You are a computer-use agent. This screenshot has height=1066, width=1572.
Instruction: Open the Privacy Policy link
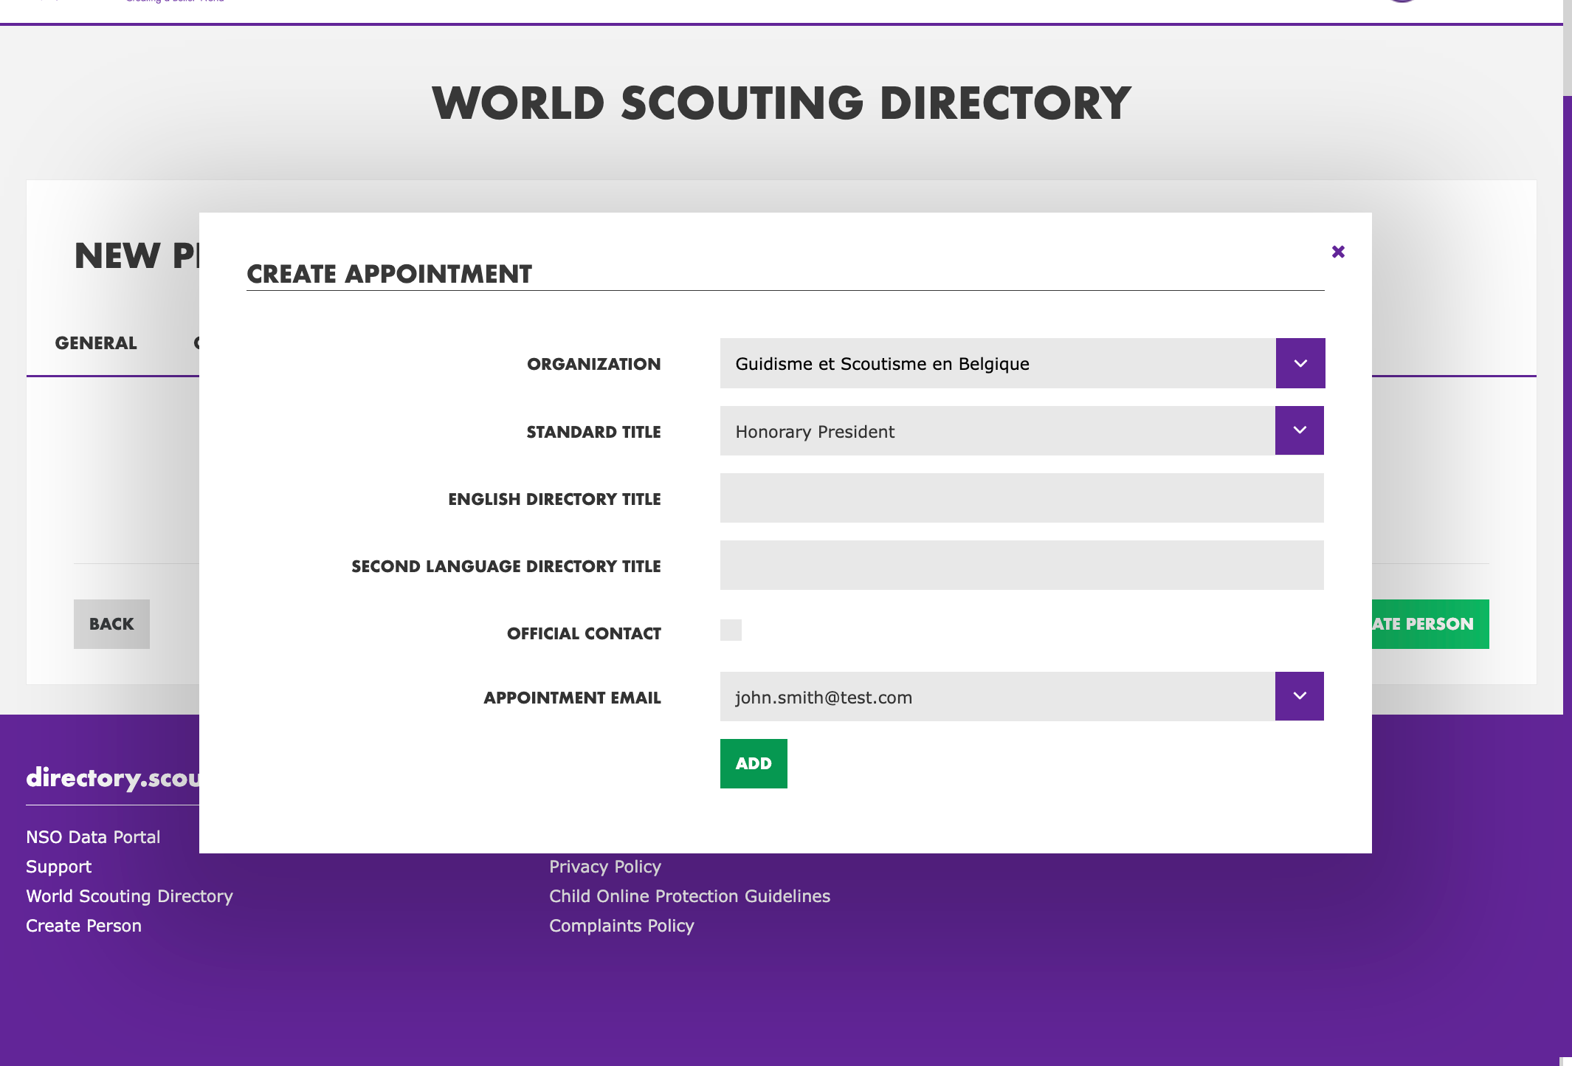point(605,867)
